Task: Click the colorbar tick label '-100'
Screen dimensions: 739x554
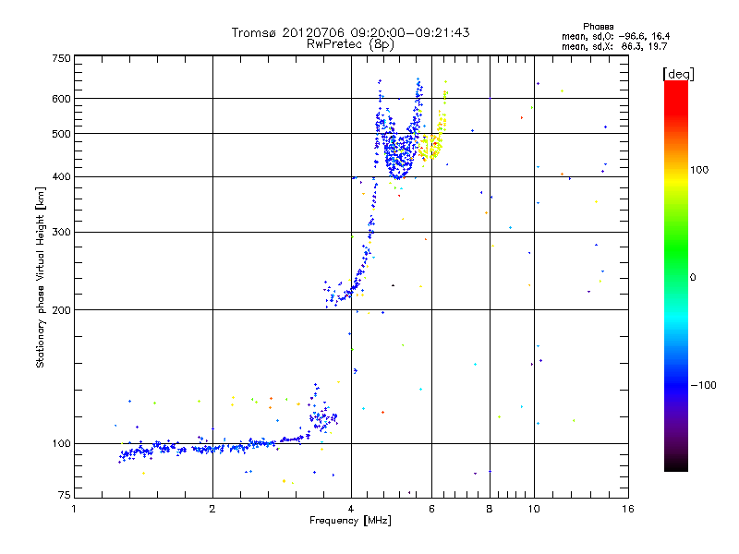Action: tap(703, 385)
